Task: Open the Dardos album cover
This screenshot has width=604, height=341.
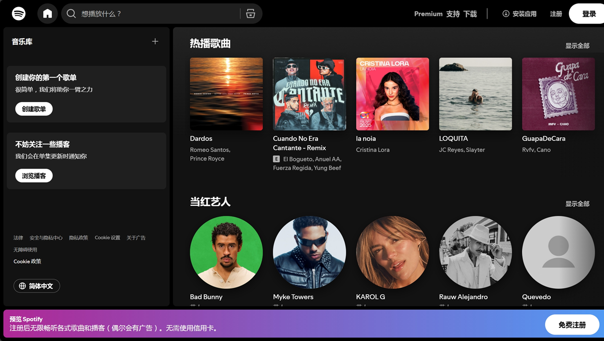Action: (x=226, y=94)
